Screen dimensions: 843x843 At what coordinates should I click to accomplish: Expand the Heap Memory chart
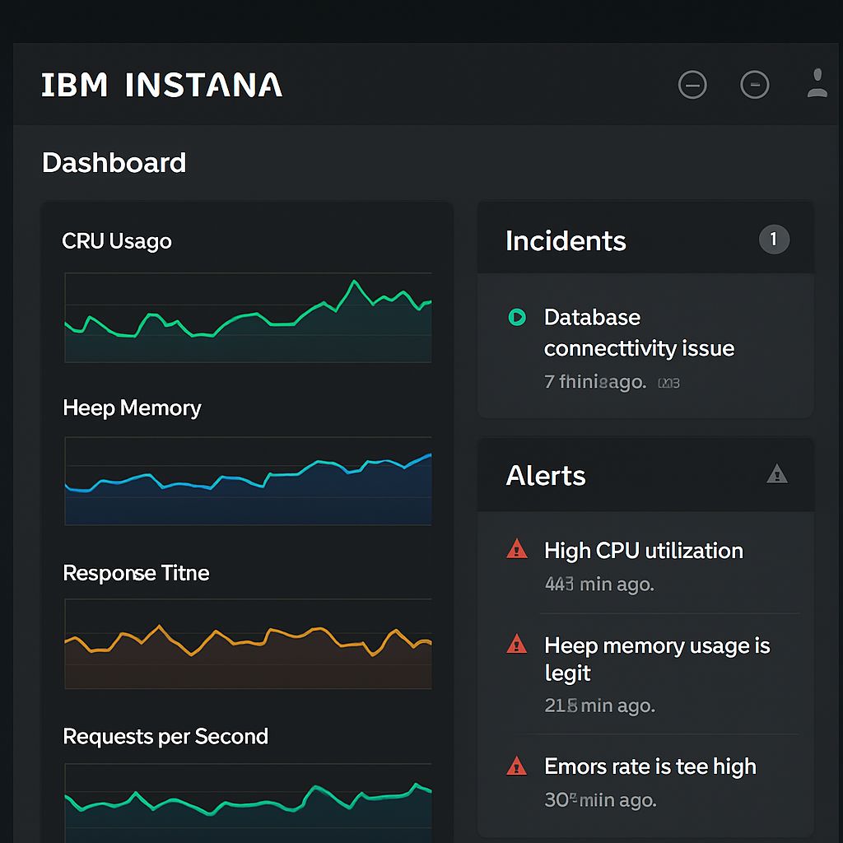pos(247,482)
